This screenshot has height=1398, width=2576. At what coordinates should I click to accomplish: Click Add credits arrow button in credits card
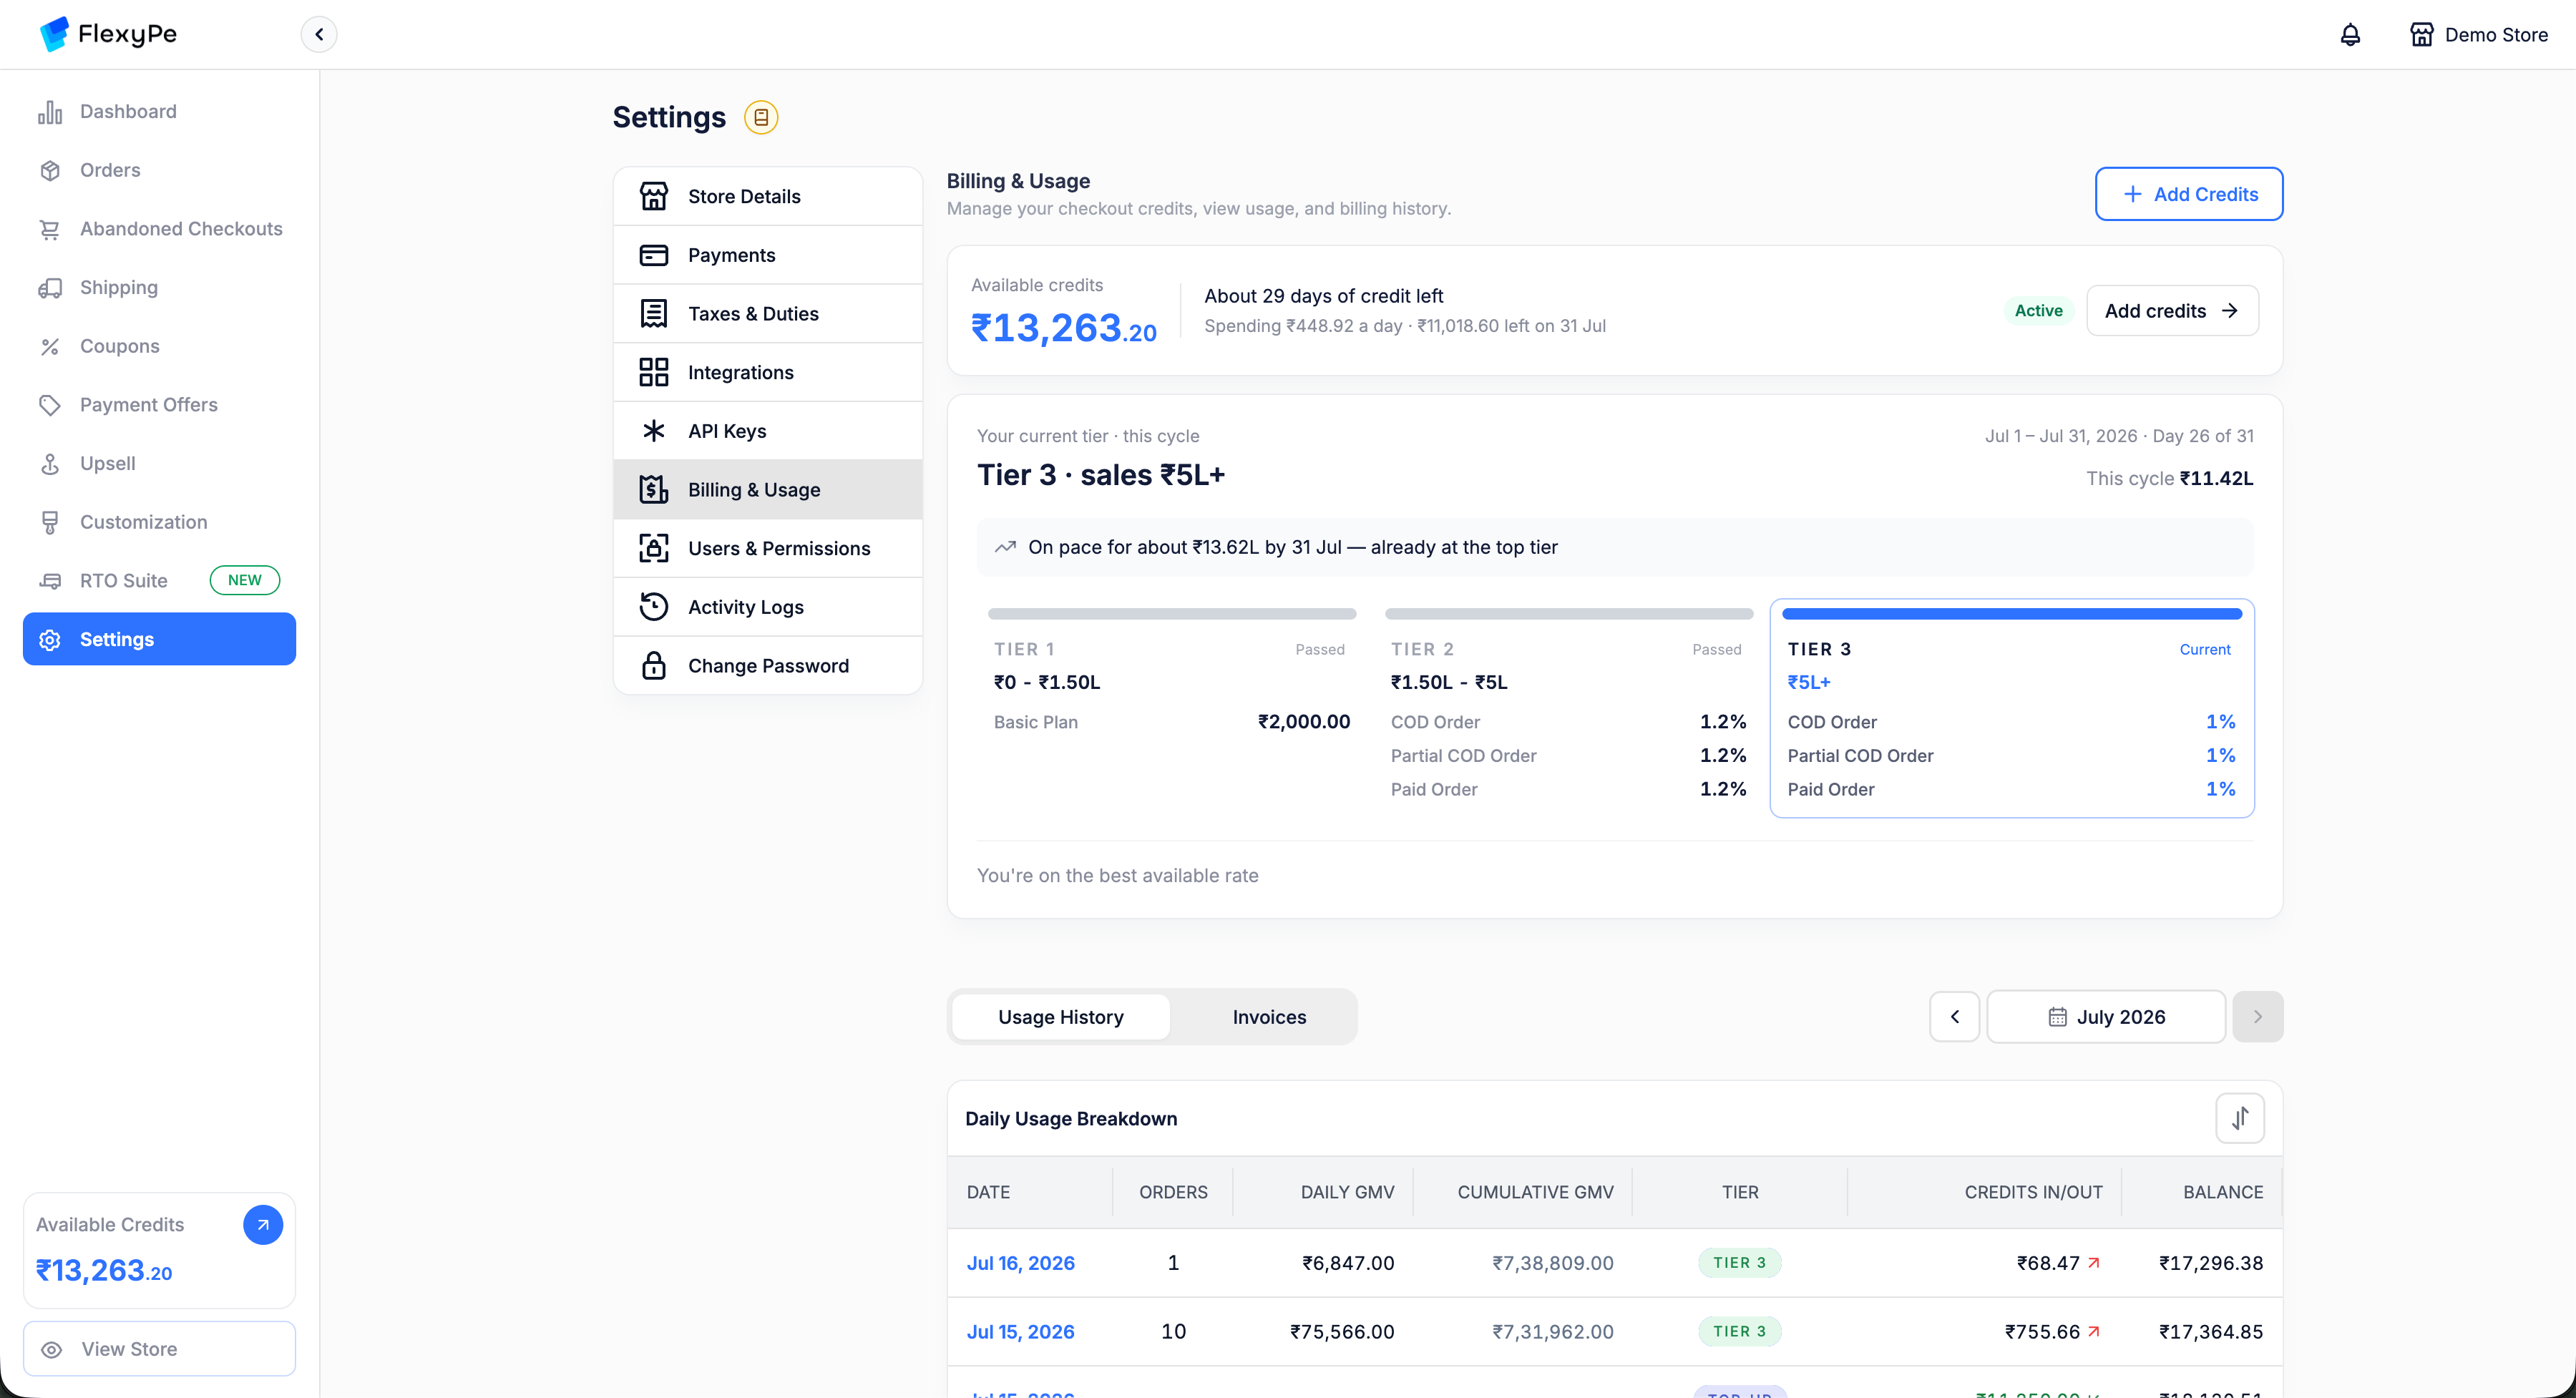[2172, 311]
